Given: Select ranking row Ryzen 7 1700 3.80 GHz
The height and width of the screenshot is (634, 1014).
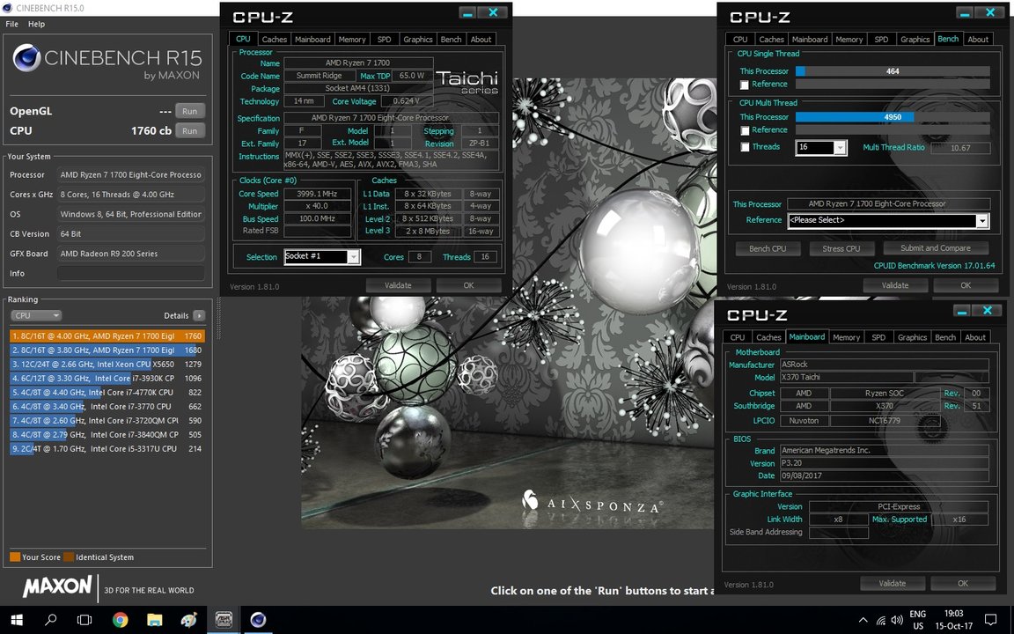Looking at the screenshot, I should click(107, 350).
